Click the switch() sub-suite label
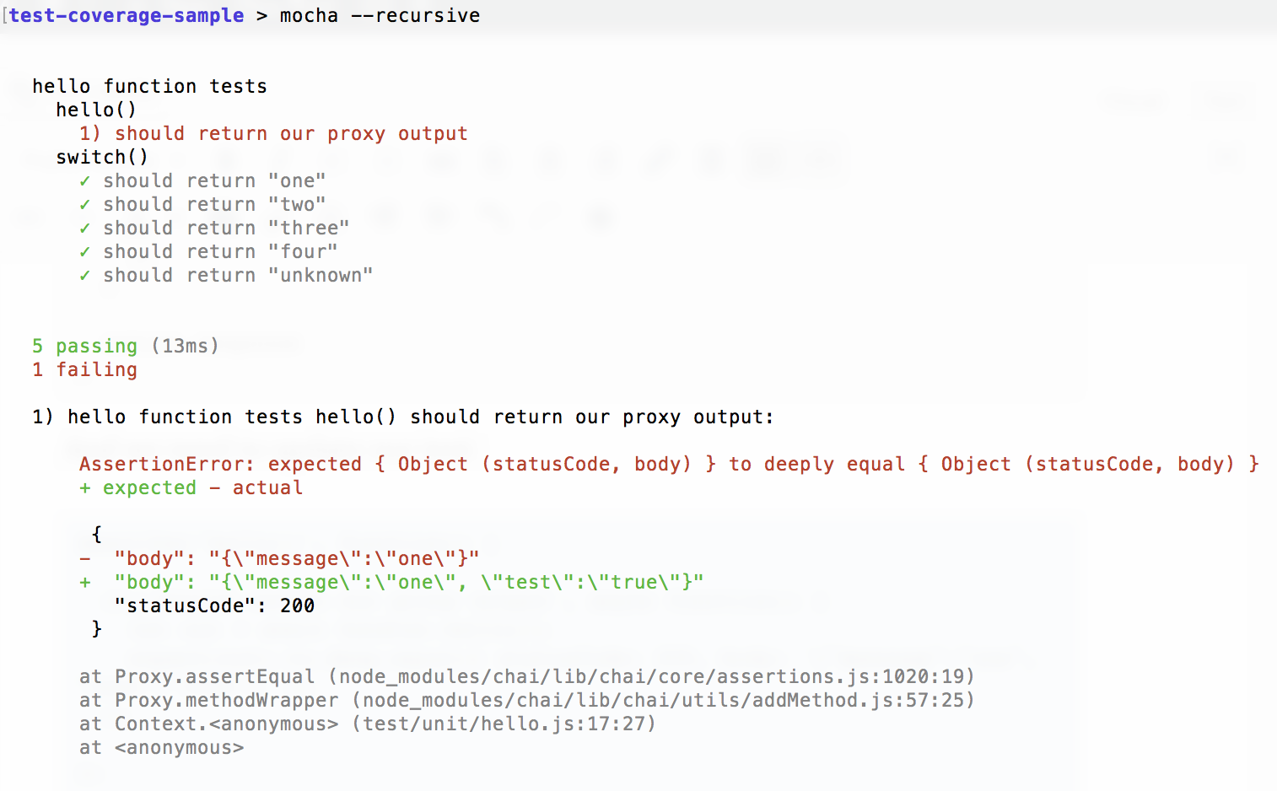1277x791 pixels. coord(102,157)
